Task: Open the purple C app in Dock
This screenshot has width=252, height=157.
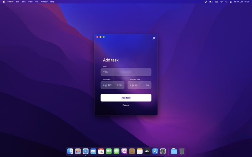Action: (124, 151)
